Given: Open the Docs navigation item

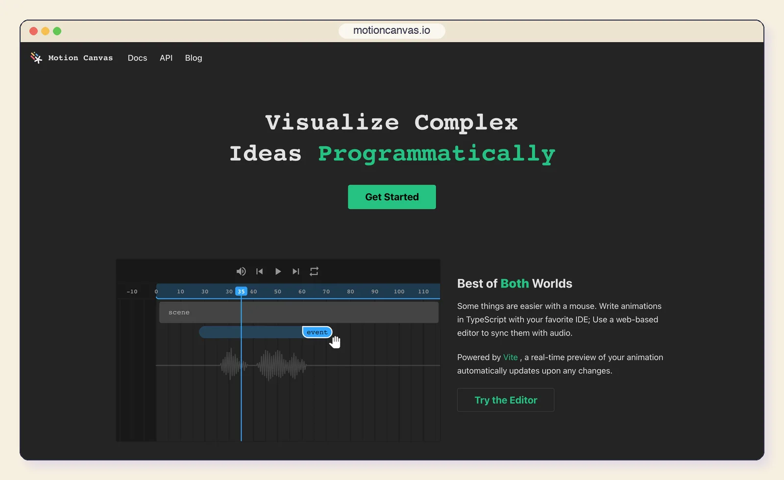Looking at the screenshot, I should click(x=137, y=58).
